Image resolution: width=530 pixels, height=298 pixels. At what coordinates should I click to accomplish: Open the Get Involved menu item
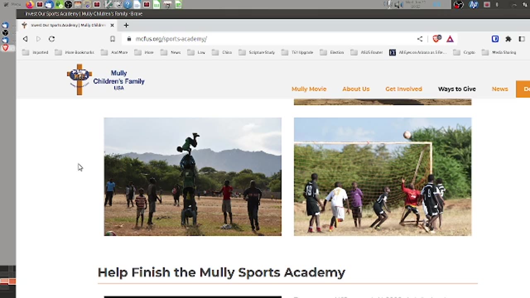(404, 89)
